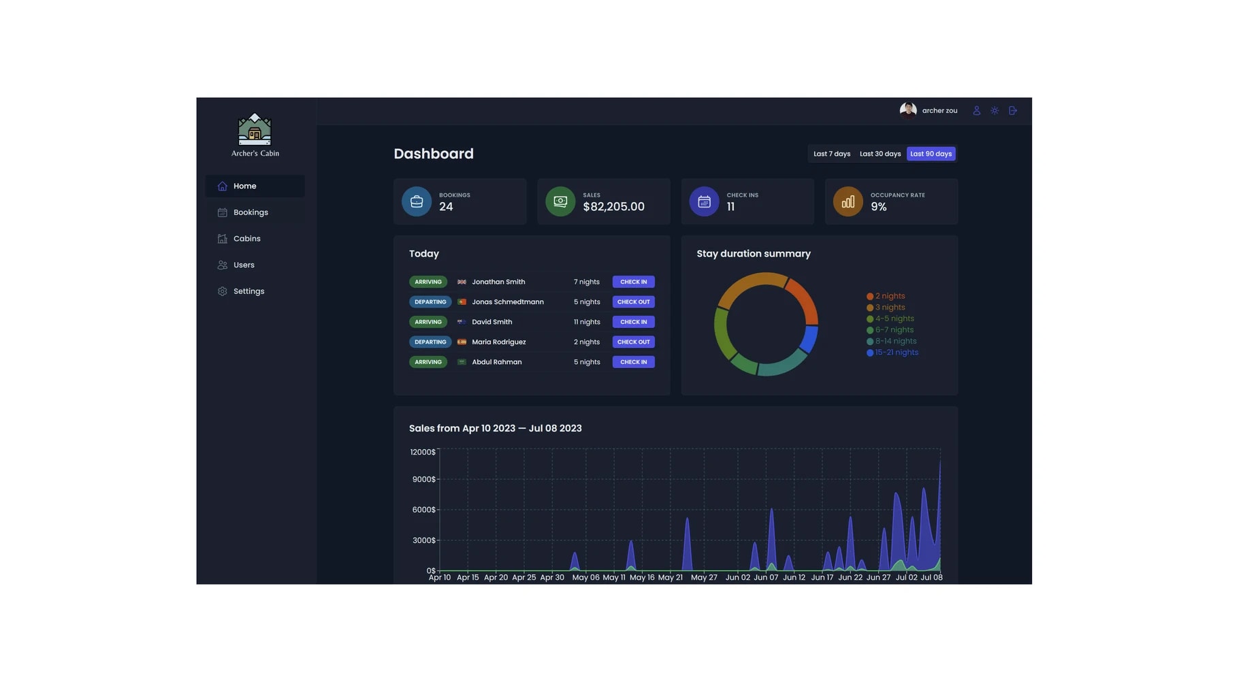Click the Cabins icon in sidebar
The width and height of the screenshot is (1258, 688).
(222, 239)
